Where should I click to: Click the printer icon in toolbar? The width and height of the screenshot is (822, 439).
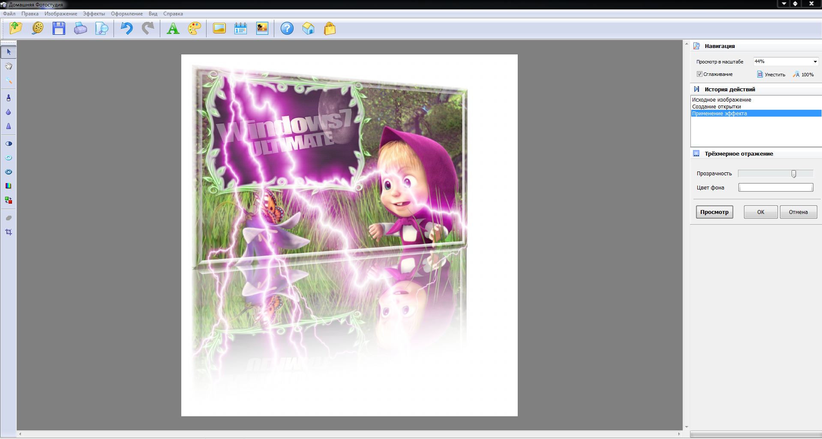(81, 28)
